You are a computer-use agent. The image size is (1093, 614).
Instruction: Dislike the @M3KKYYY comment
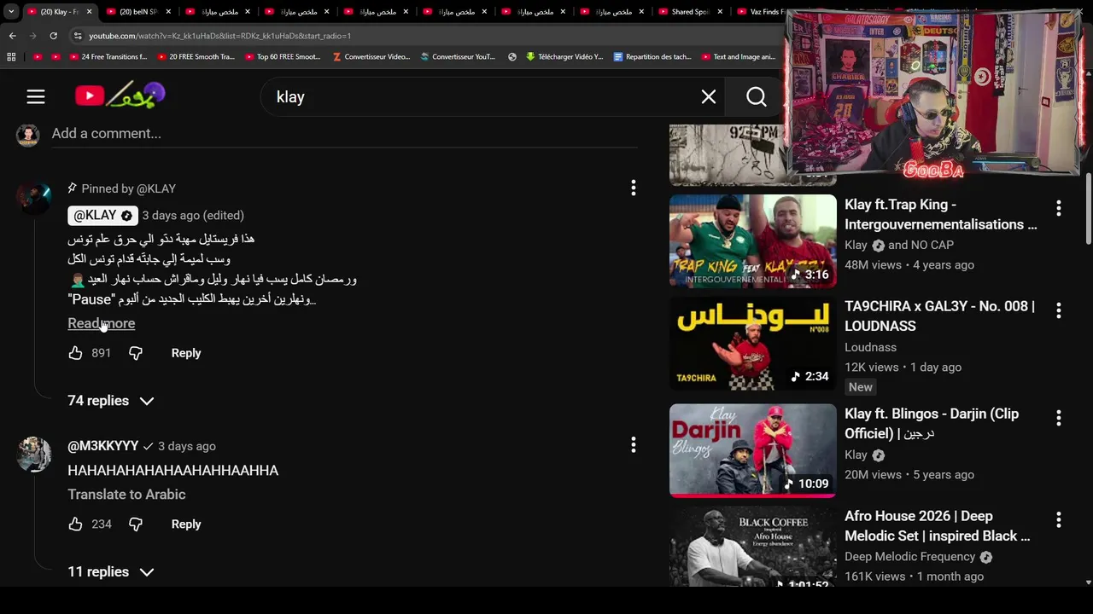(135, 524)
